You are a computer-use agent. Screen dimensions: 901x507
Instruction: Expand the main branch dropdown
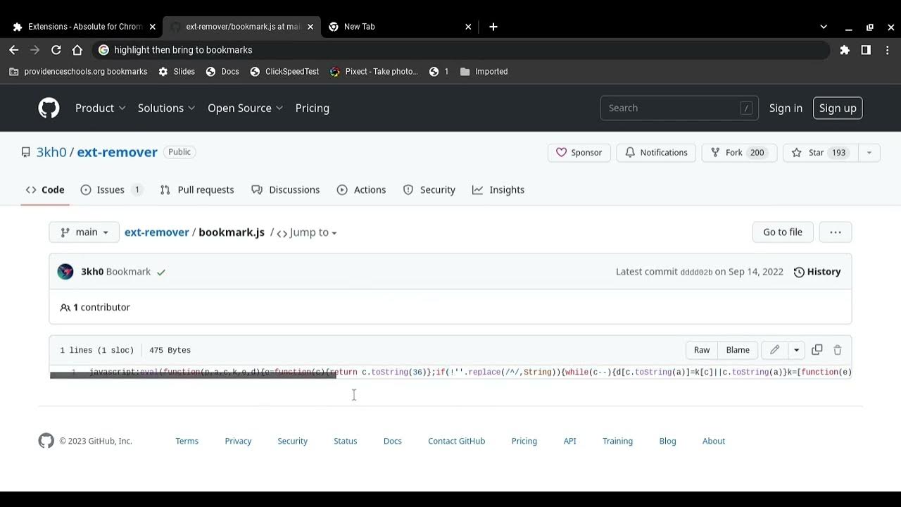pyautogui.click(x=84, y=232)
